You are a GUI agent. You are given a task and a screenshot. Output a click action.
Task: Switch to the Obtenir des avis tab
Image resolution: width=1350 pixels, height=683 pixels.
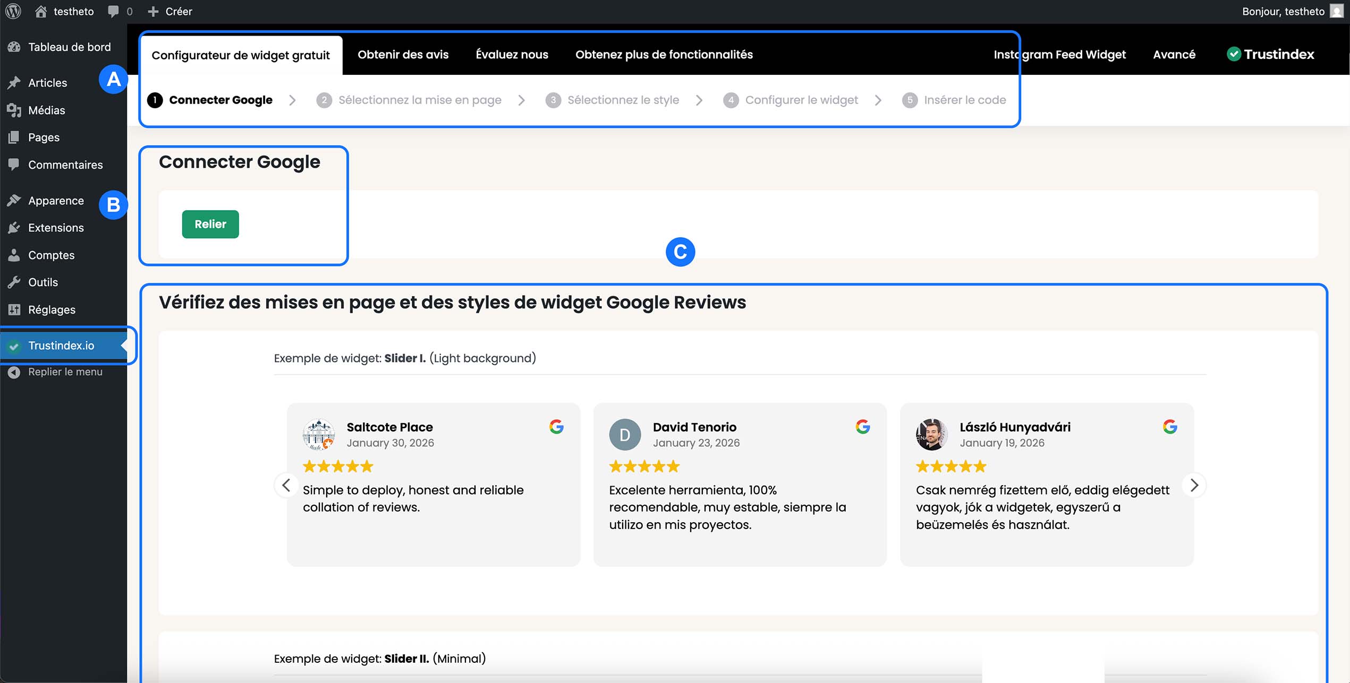tap(403, 54)
